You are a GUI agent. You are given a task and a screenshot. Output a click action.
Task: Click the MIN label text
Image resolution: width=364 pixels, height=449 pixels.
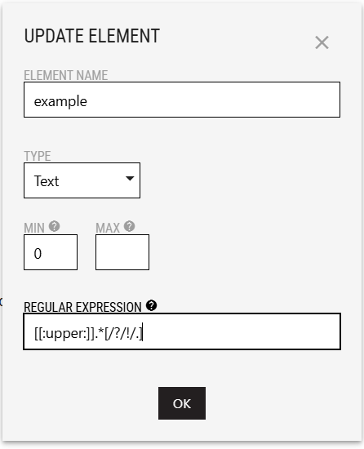pyautogui.click(x=34, y=228)
